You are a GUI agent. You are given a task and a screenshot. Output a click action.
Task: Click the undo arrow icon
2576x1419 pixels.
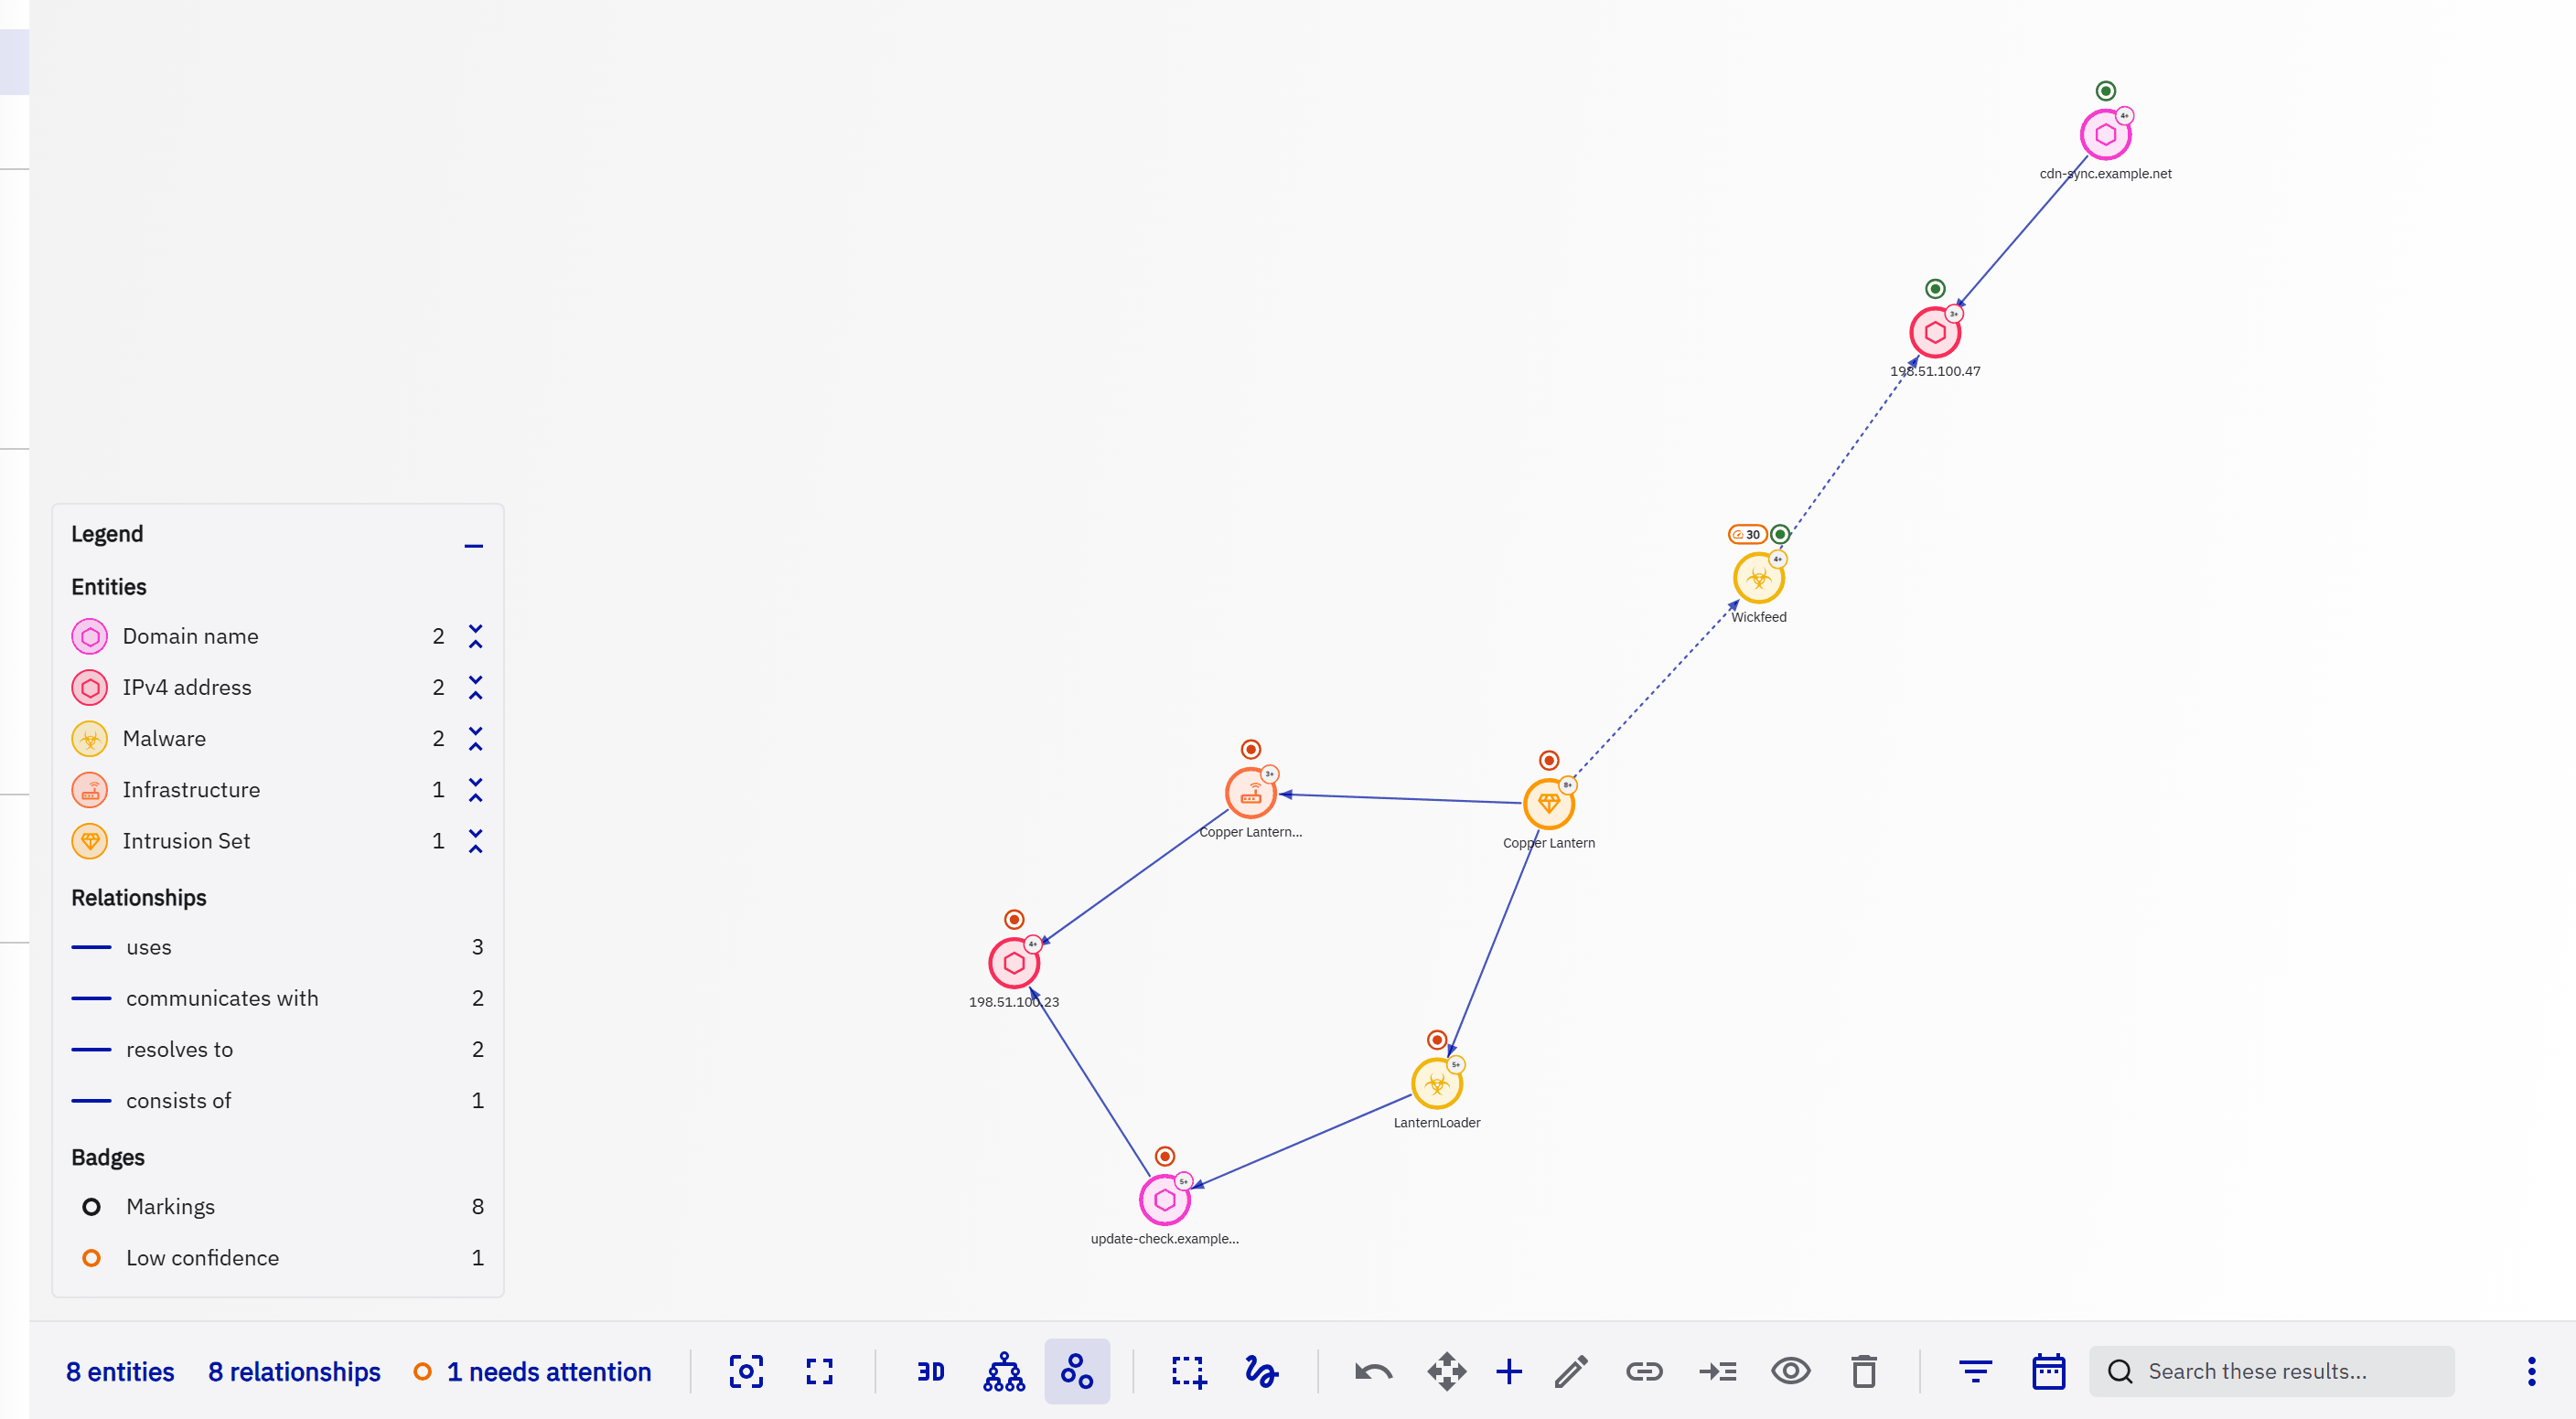[1374, 1371]
